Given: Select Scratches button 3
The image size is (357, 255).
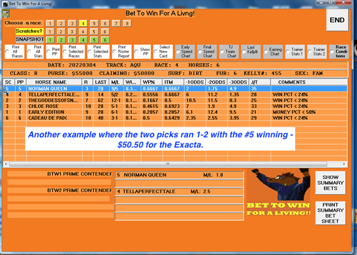Looking at the screenshot, I should coord(72,32).
